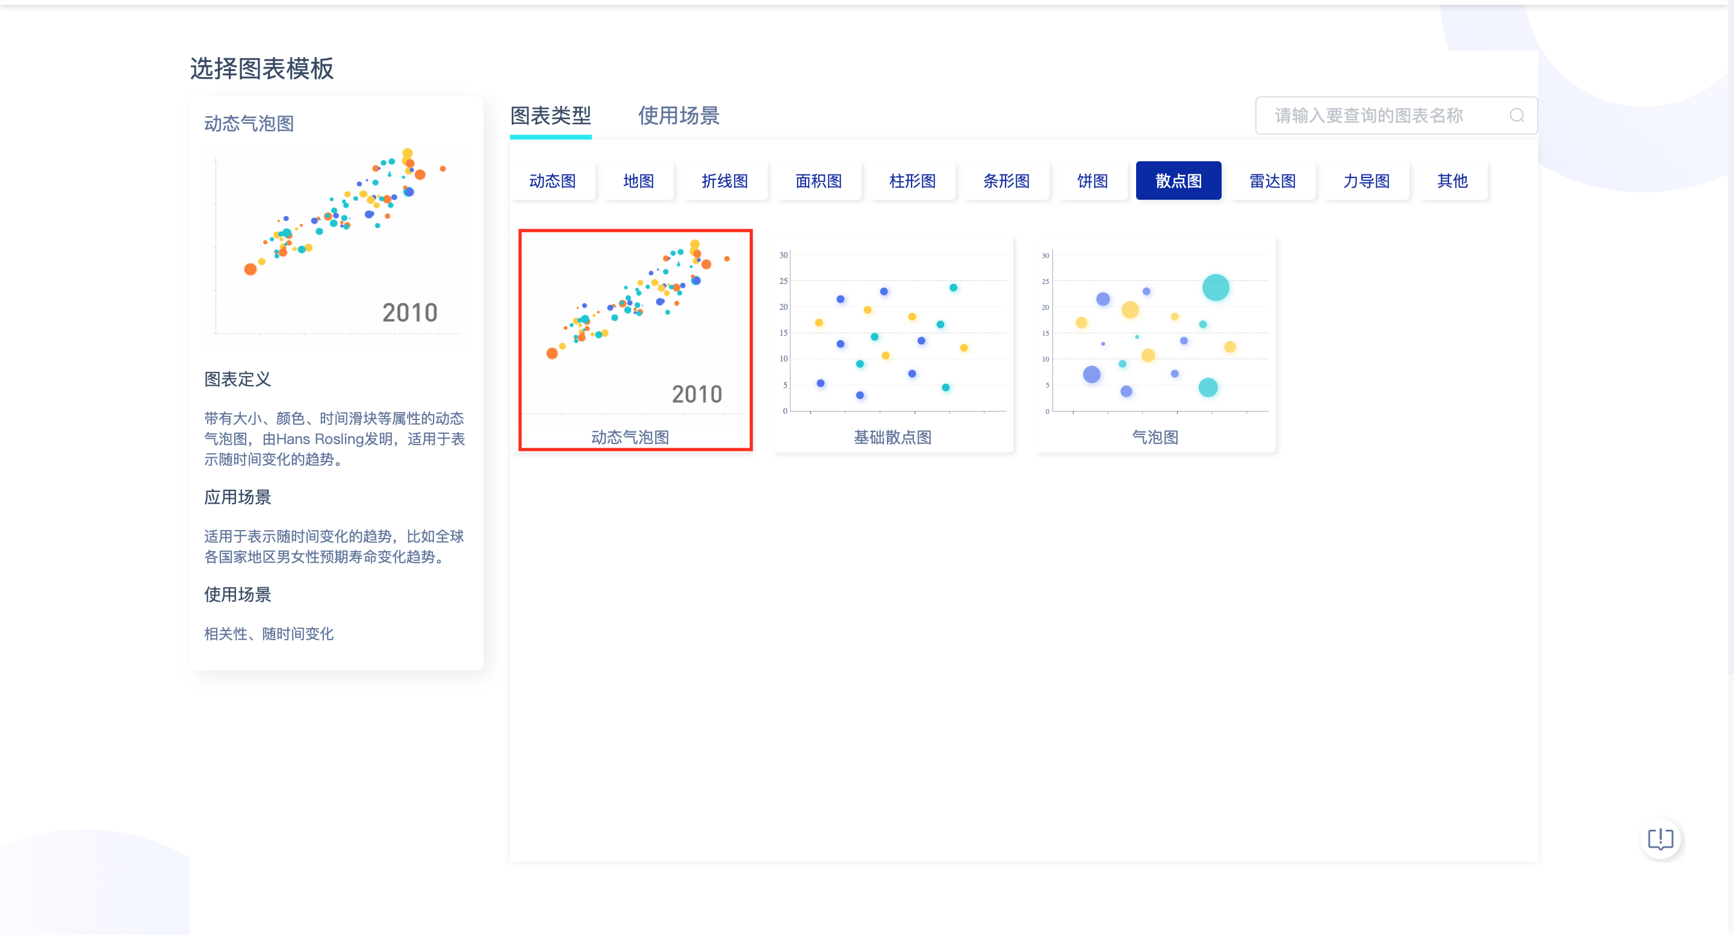1734x935 pixels.
Task: Click the 图表定义 heading
Action: (238, 380)
